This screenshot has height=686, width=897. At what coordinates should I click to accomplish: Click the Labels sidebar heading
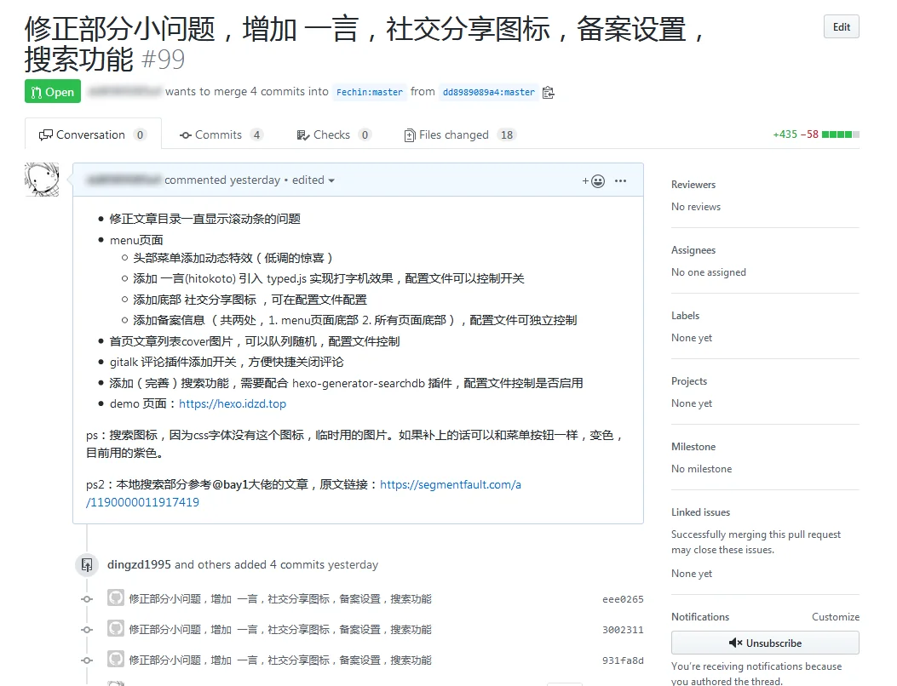(686, 316)
